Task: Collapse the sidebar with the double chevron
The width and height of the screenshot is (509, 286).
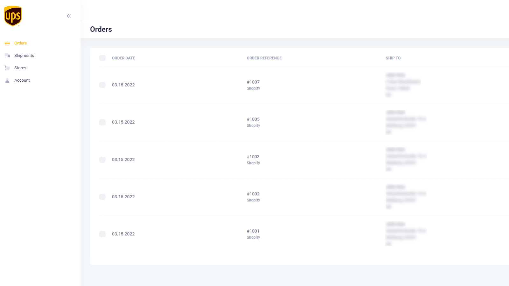Action: pos(69,16)
